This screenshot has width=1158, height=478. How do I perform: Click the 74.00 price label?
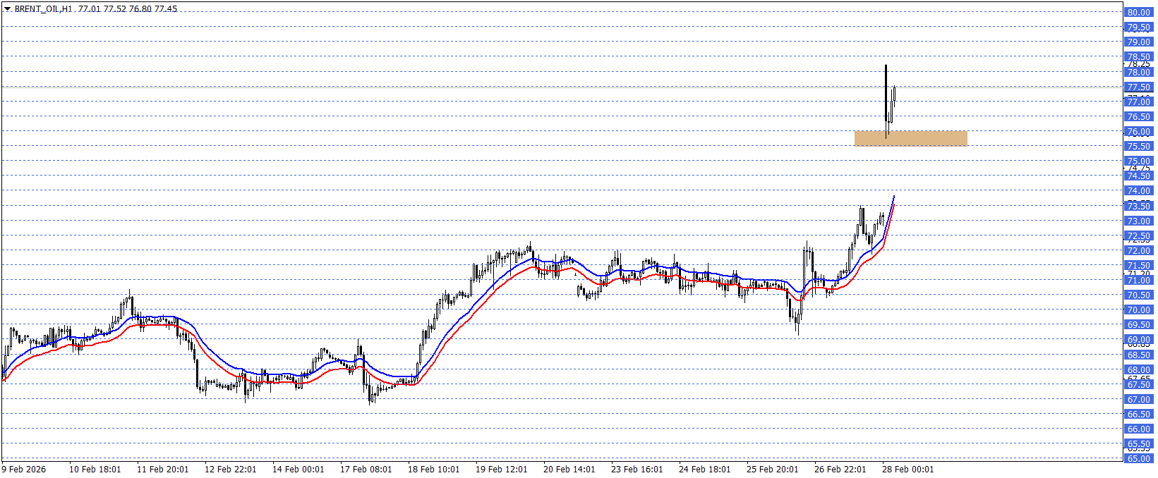[x=1138, y=191]
